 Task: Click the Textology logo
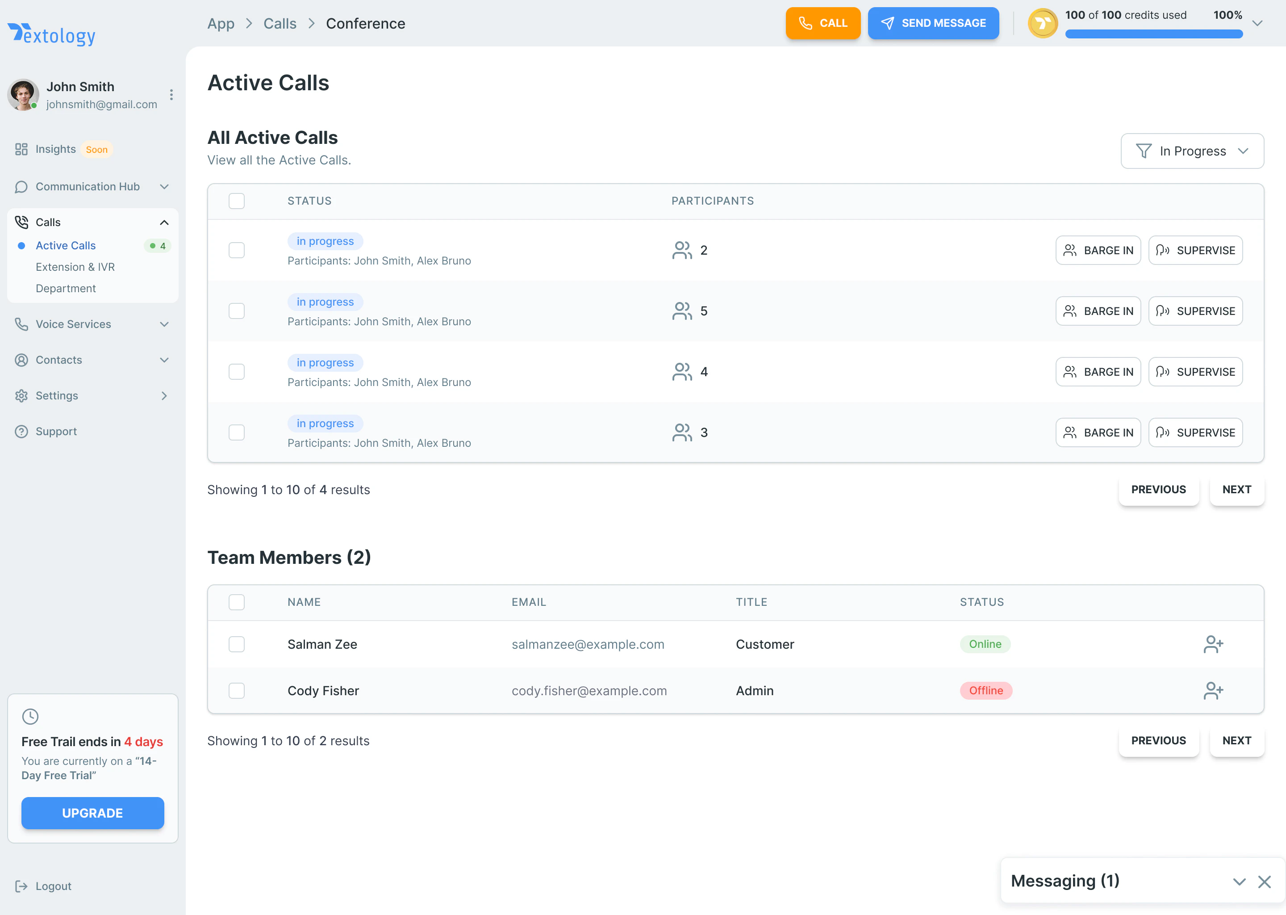click(51, 34)
